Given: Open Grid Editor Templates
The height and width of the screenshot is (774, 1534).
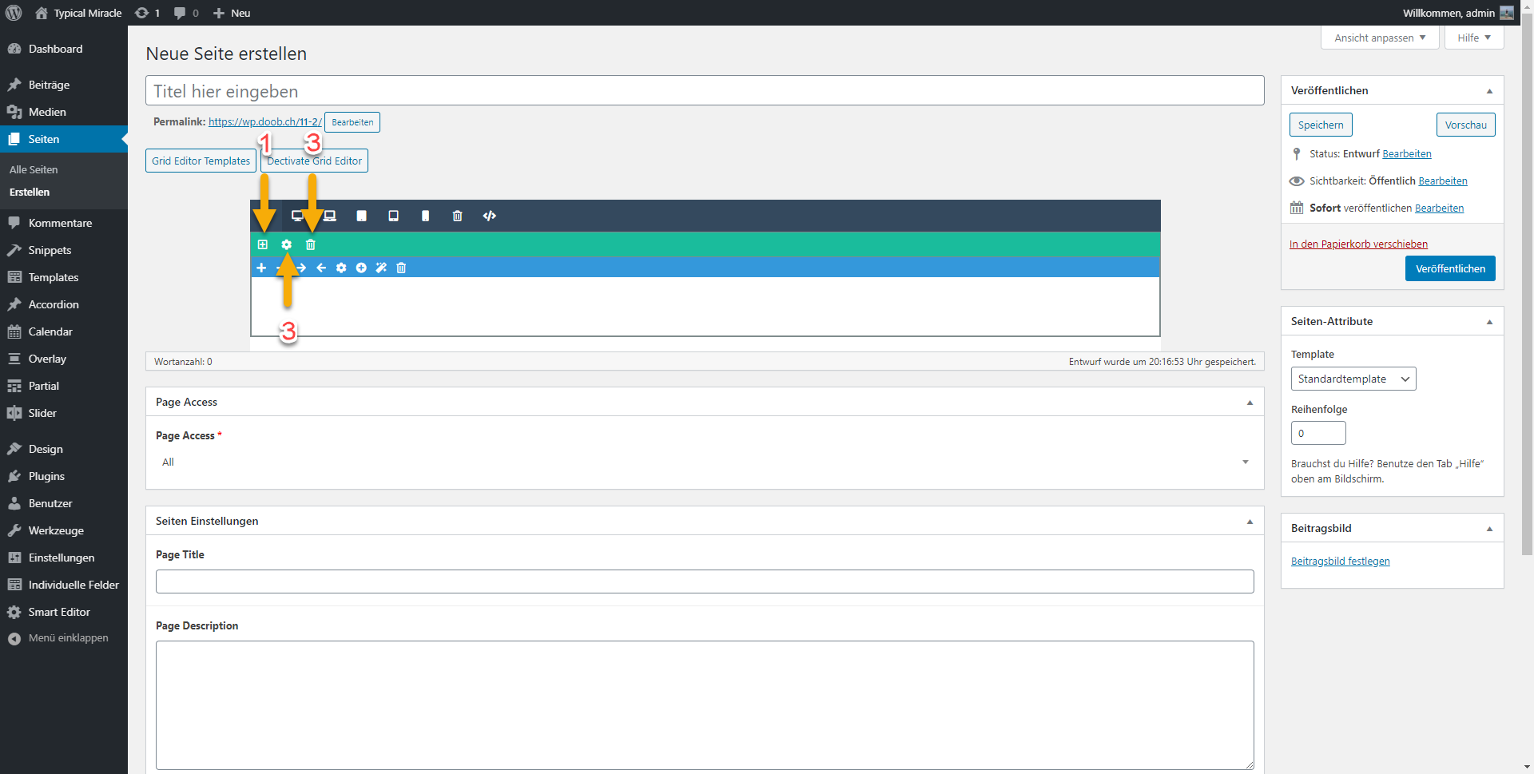Looking at the screenshot, I should [201, 161].
